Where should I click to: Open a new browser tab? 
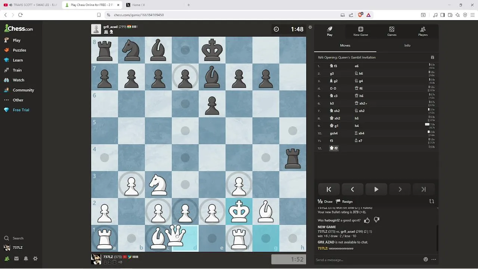(189, 5)
